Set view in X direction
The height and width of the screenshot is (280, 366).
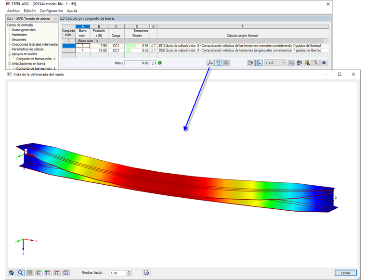pos(39,272)
